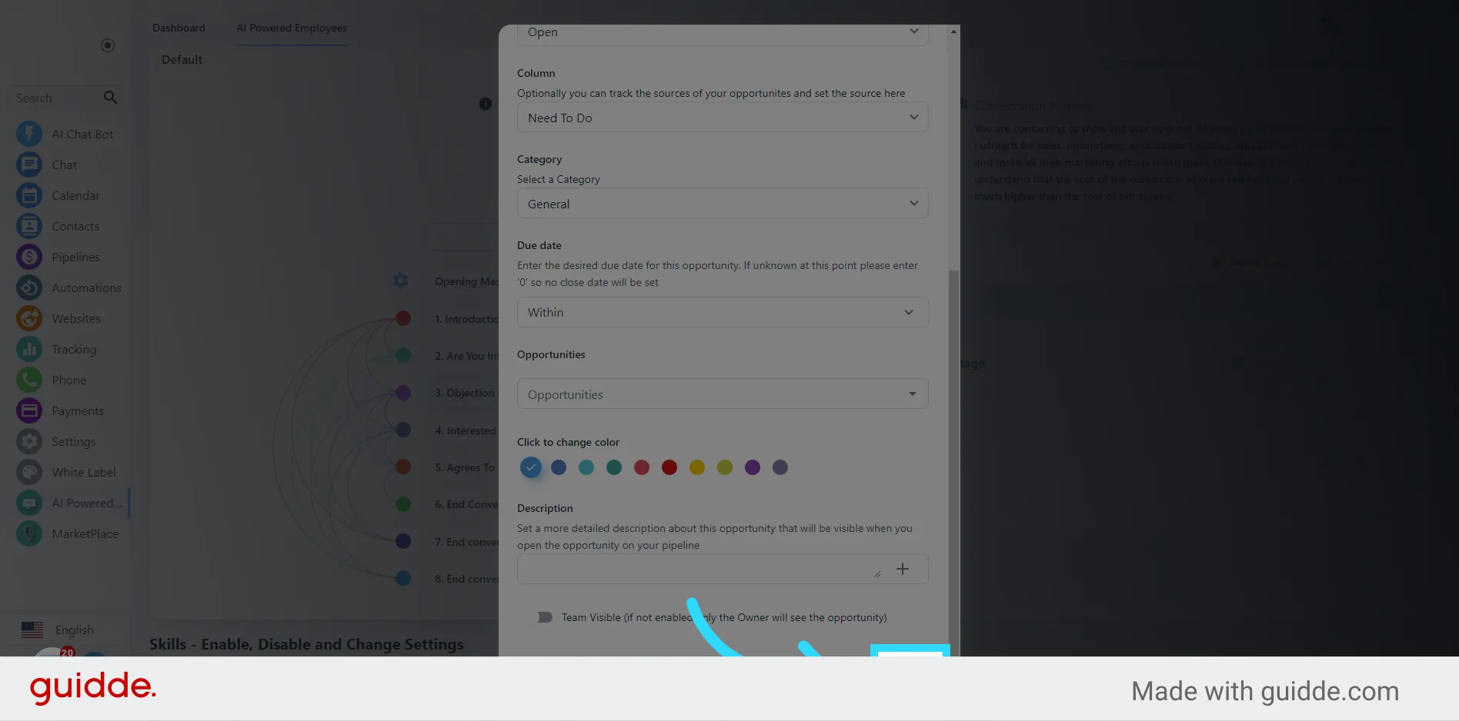Open the AI Powered sidebar icon
Image resolution: width=1459 pixels, height=721 pixels.
[29, 503]
